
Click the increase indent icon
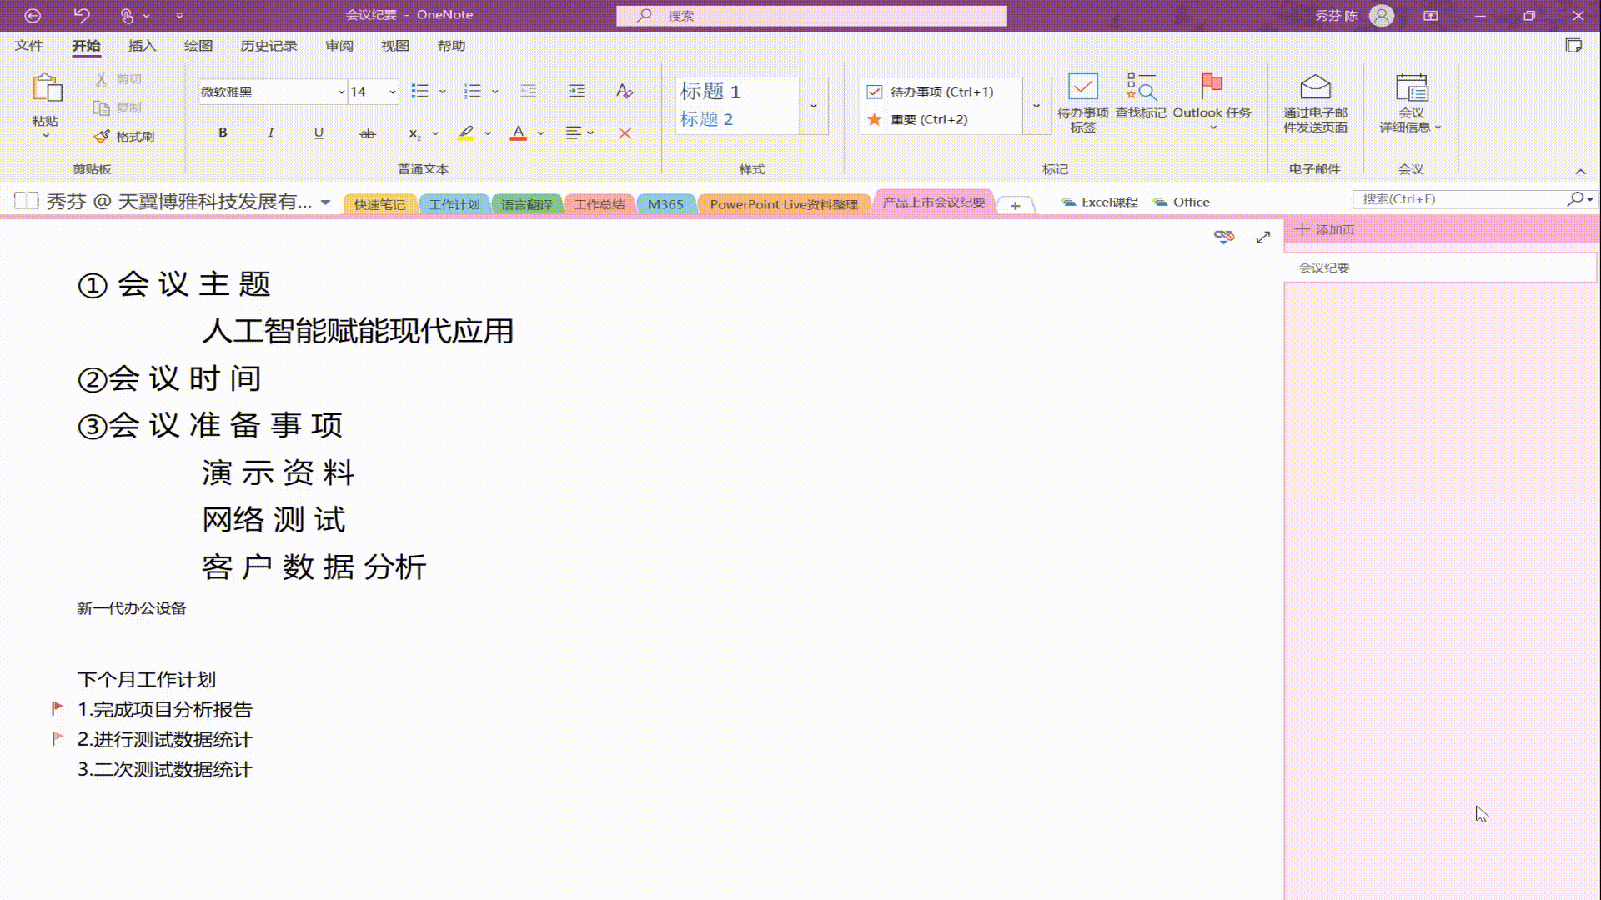[x=576, y=91]
